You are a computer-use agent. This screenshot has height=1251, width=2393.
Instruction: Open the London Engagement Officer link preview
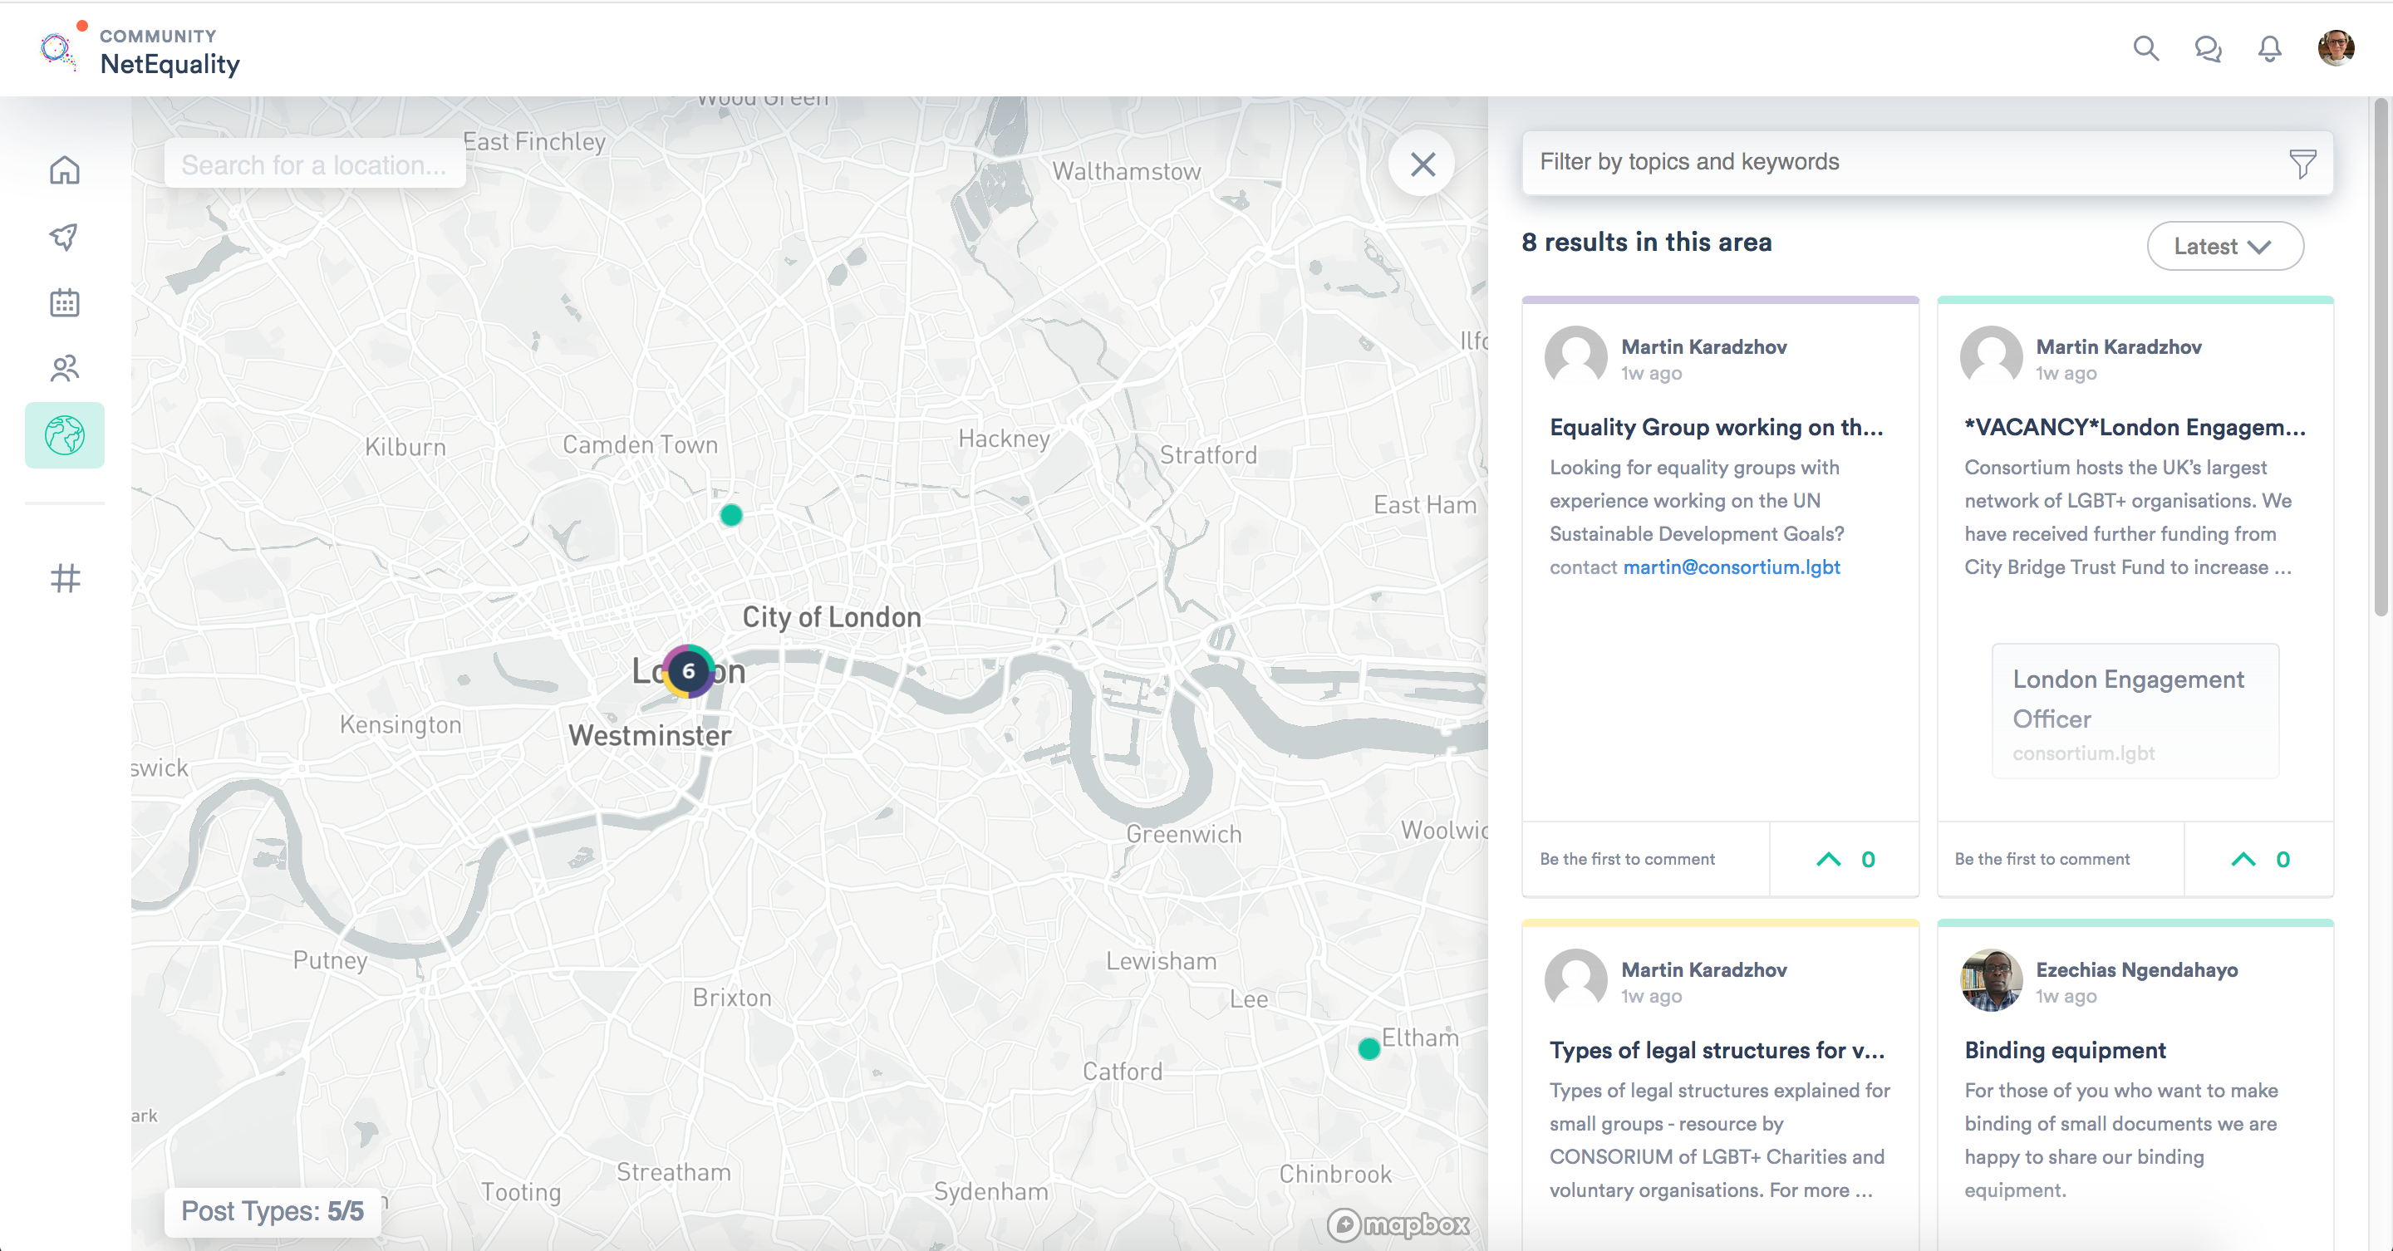tap(2135, 711)
